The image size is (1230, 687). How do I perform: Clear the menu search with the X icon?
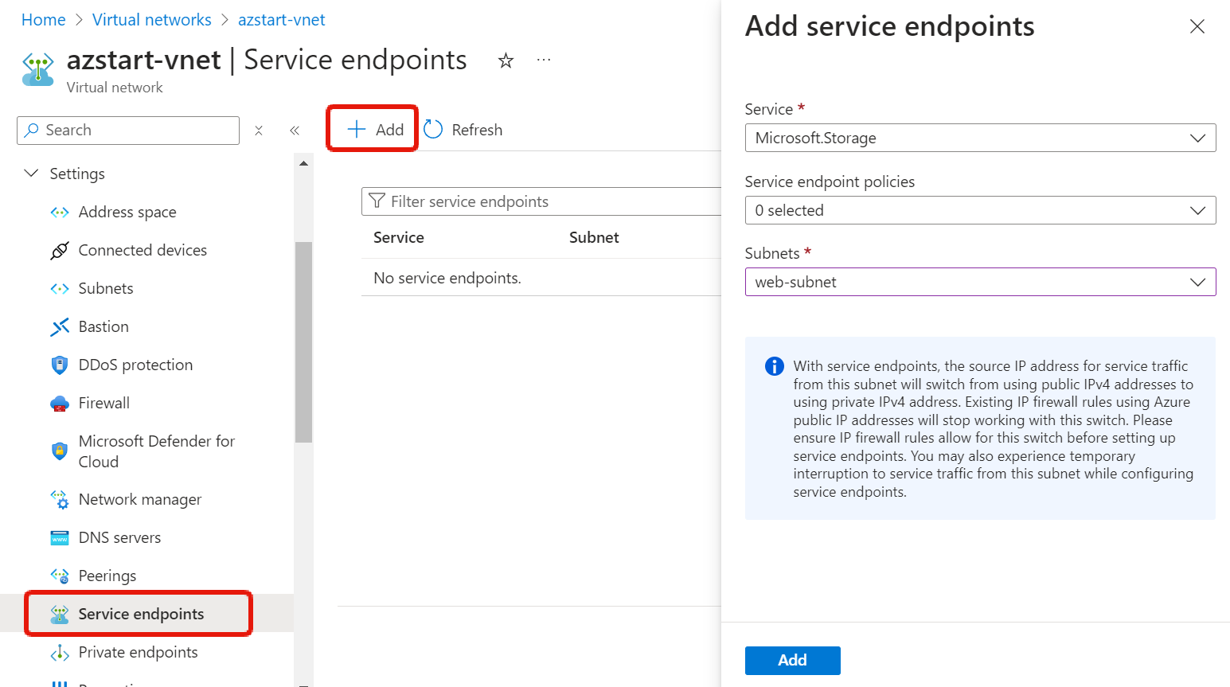click(259, 131)
